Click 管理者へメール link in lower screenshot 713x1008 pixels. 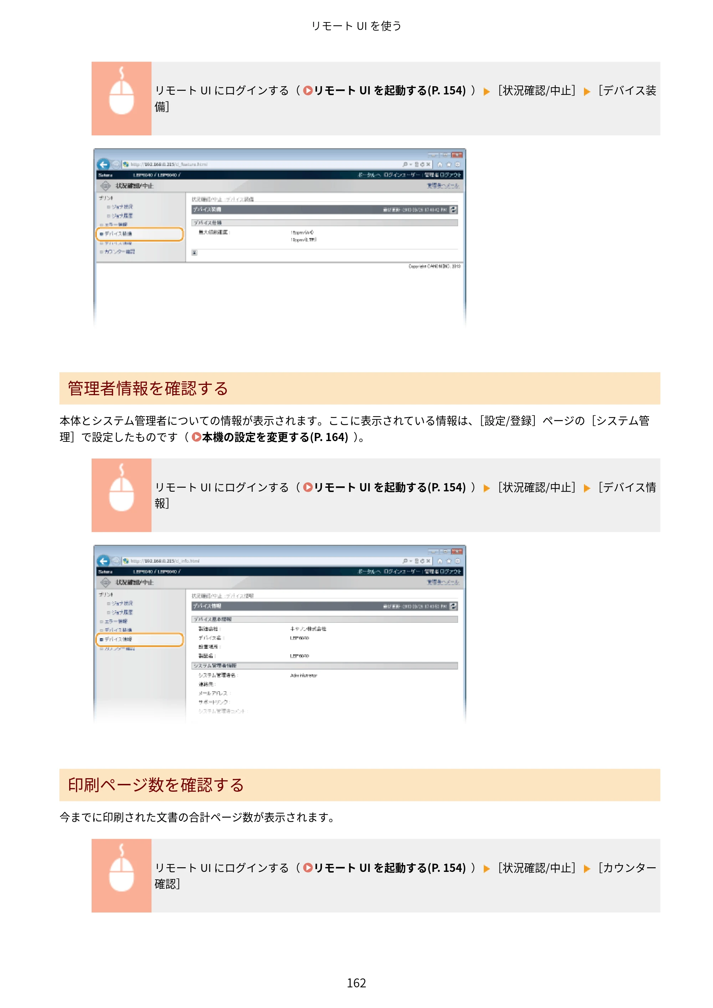[443, 582]
